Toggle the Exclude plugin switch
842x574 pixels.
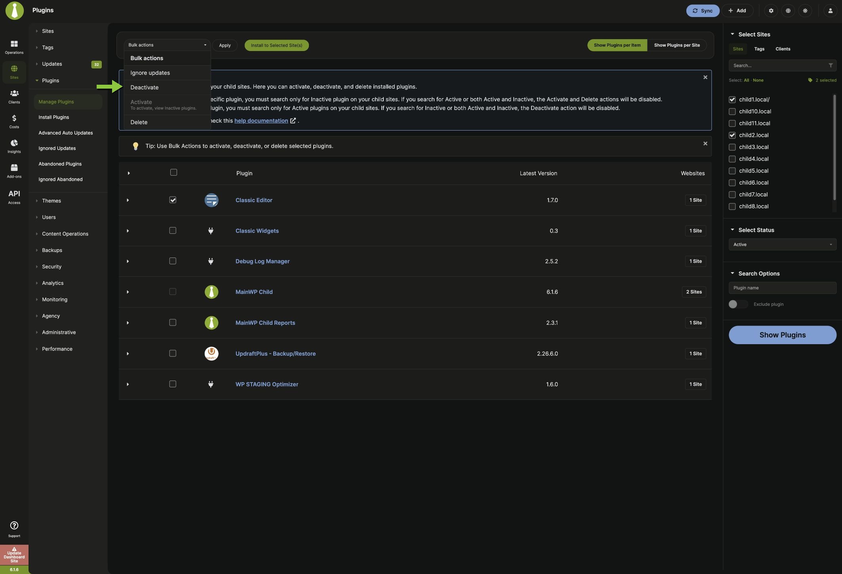[738, 304]
